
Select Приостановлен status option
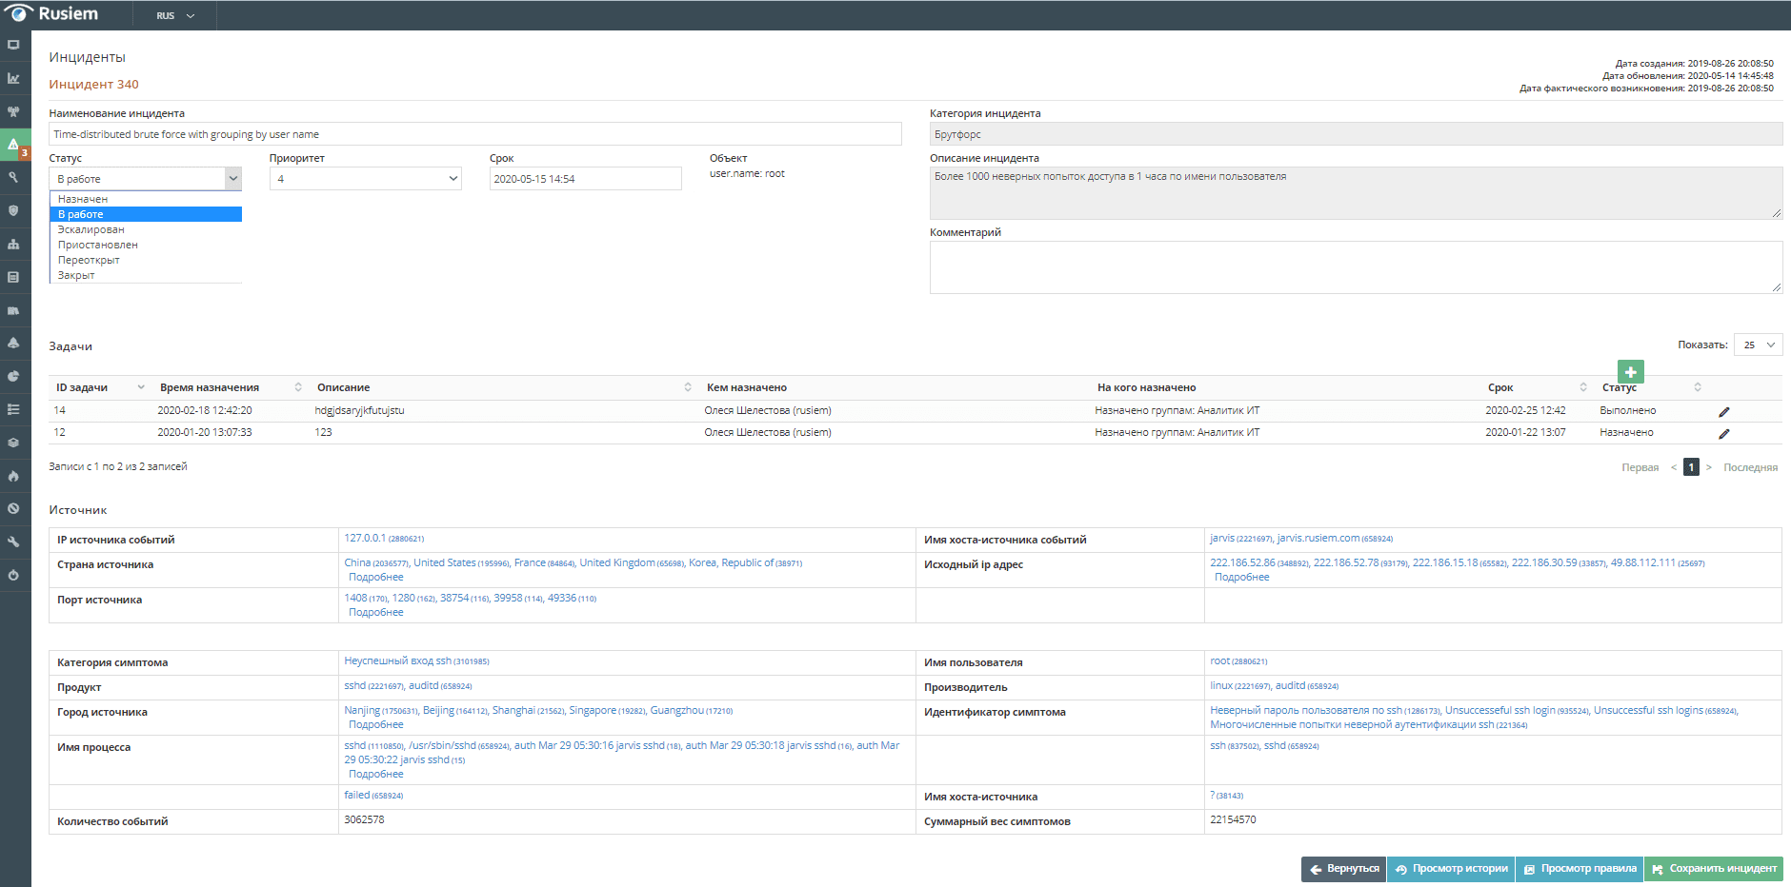click(146, 245)
